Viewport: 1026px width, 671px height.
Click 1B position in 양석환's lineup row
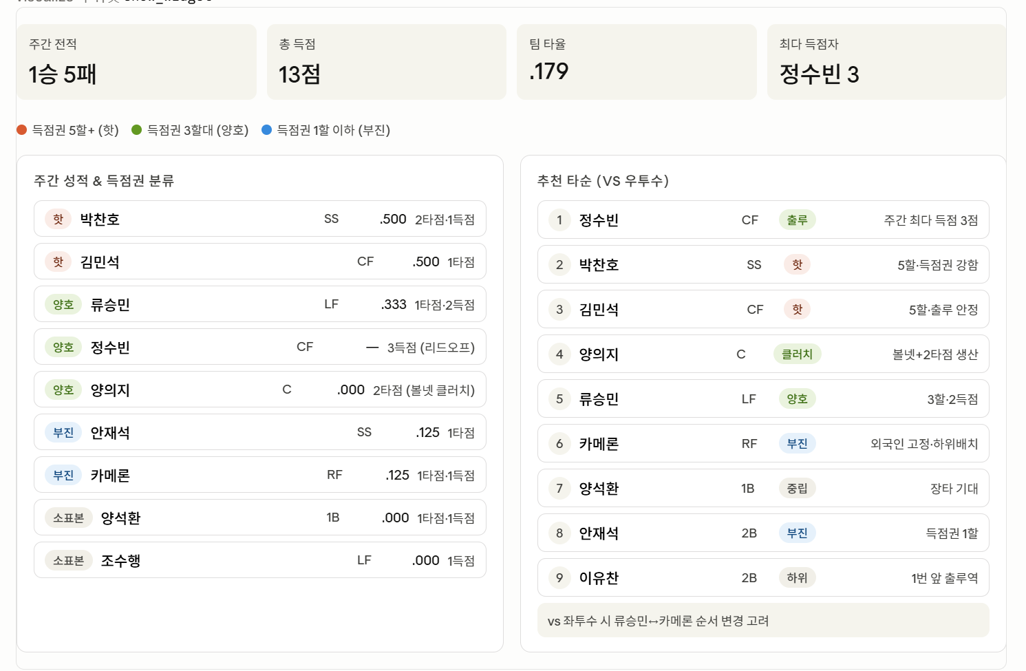748,489
